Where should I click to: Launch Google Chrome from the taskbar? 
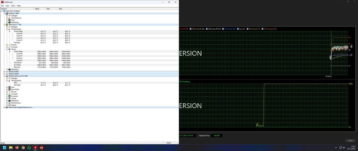23,147
